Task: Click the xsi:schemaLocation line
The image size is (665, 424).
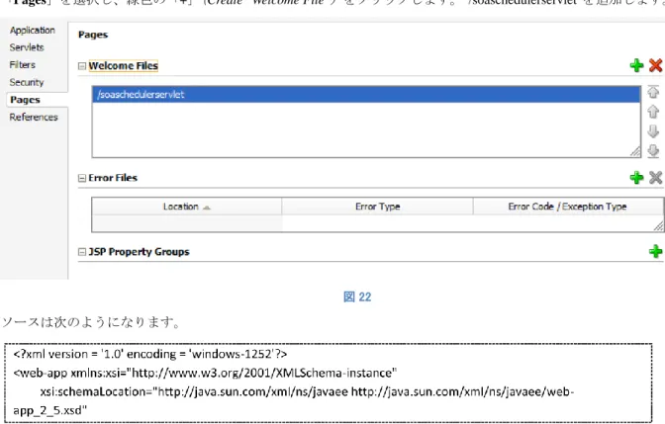Action: (x=307, y=391)
